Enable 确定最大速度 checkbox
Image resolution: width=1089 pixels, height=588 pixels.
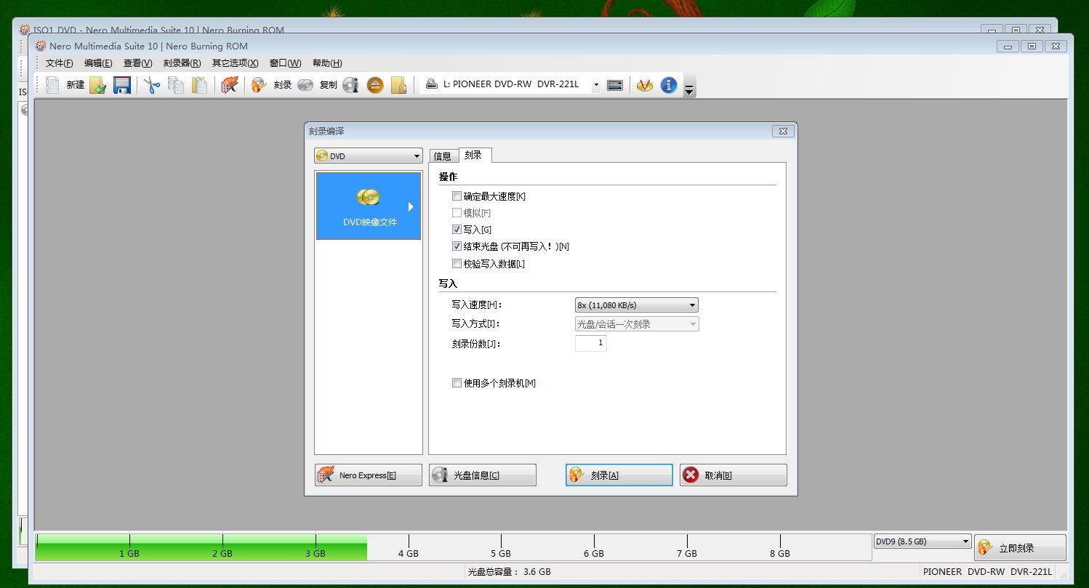point(457,196)
